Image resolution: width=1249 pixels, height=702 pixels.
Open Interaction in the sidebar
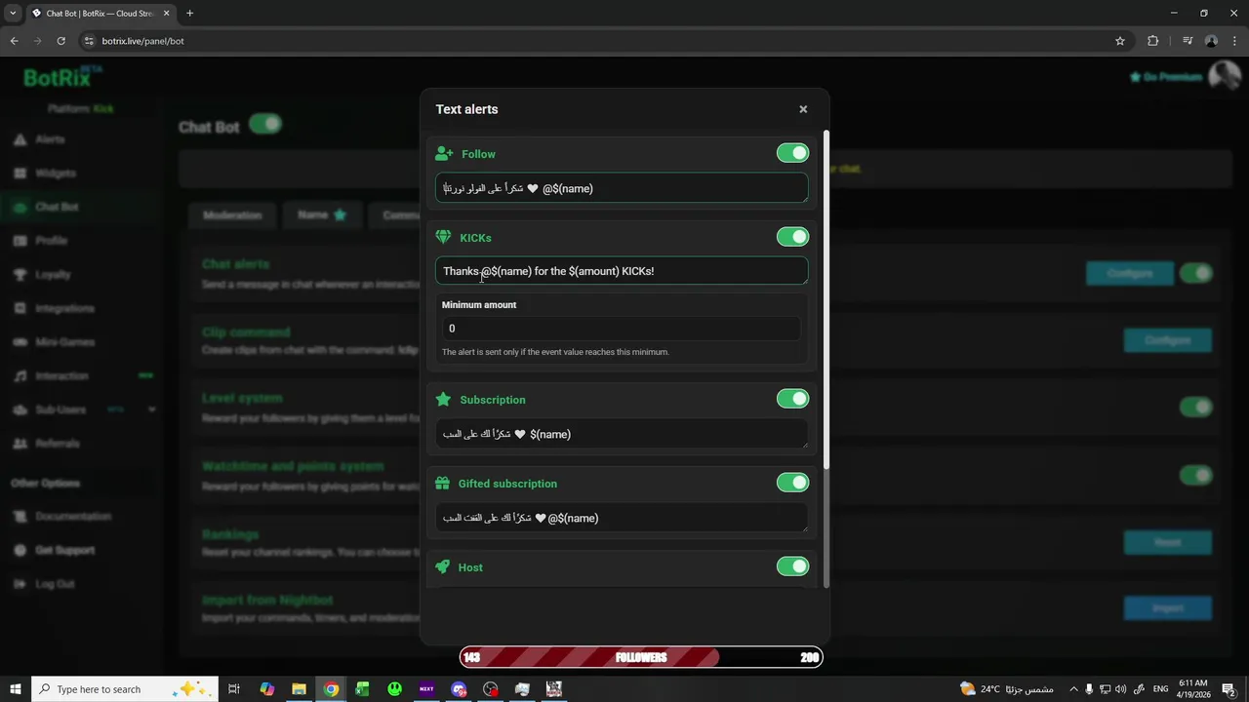point(61,376)
